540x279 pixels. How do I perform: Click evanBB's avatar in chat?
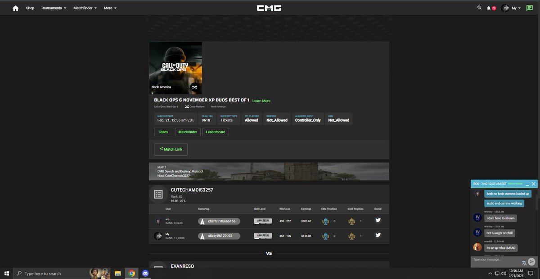pos(477,247)
